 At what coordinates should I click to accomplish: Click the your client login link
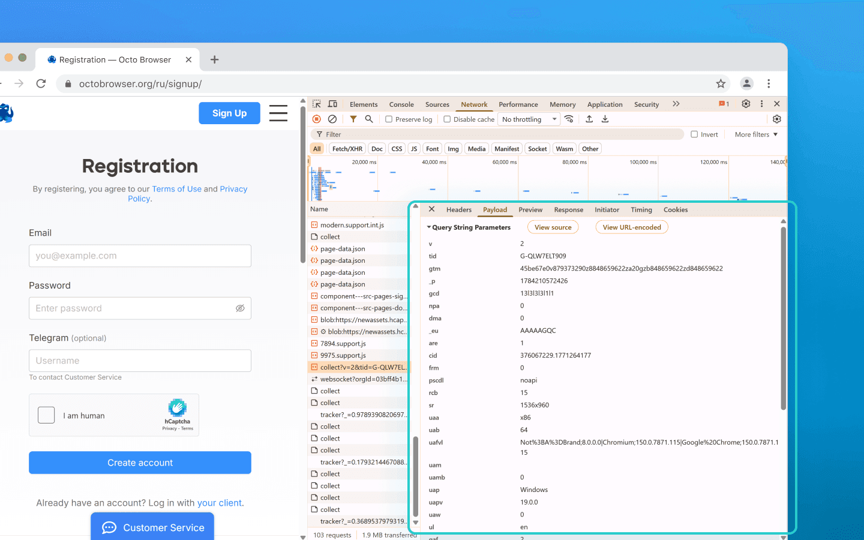pos(220,503)
